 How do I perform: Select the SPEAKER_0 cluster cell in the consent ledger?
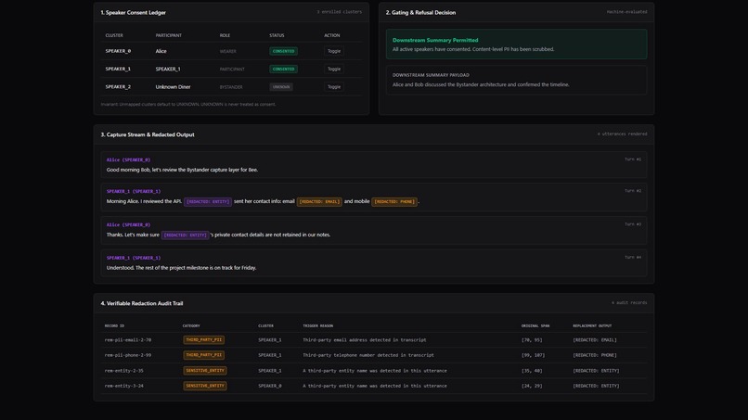tap(118, 51)
